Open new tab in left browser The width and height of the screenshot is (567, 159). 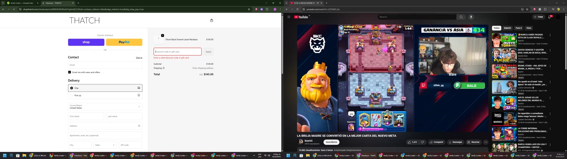coord(78,3)
